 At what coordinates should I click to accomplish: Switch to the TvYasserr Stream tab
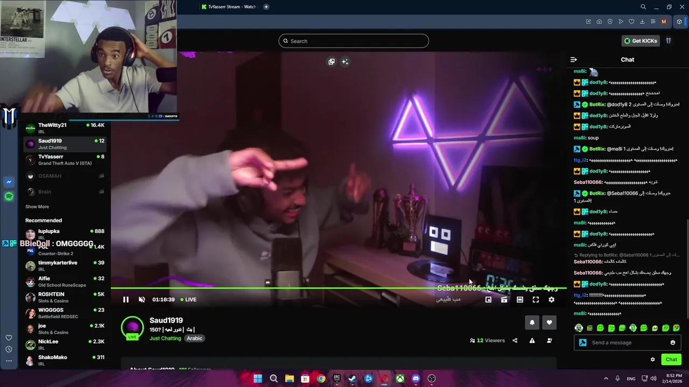pos(229,7)
